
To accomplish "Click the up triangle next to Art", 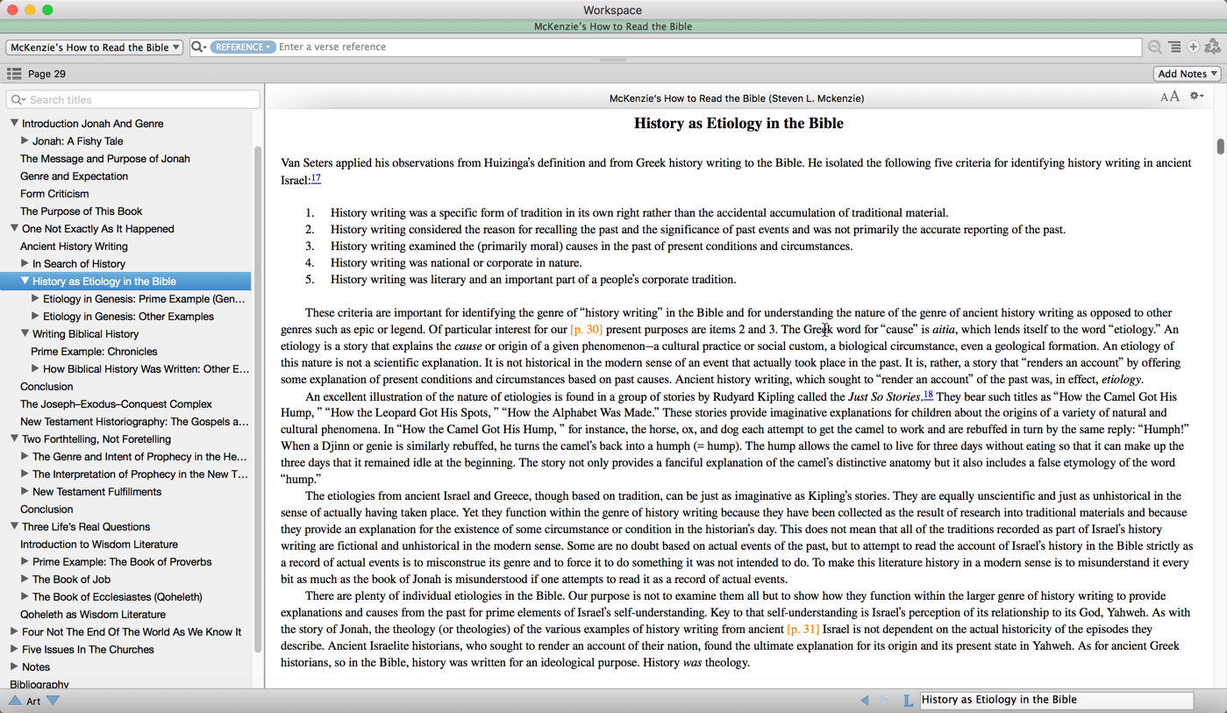I will point(15,701).
